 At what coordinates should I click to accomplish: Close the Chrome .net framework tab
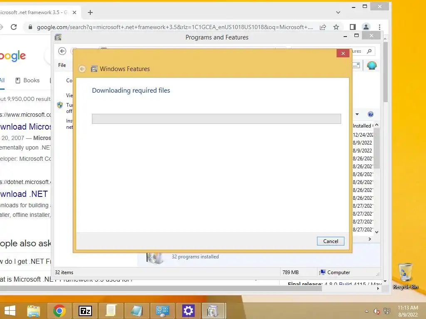(74, 12)
